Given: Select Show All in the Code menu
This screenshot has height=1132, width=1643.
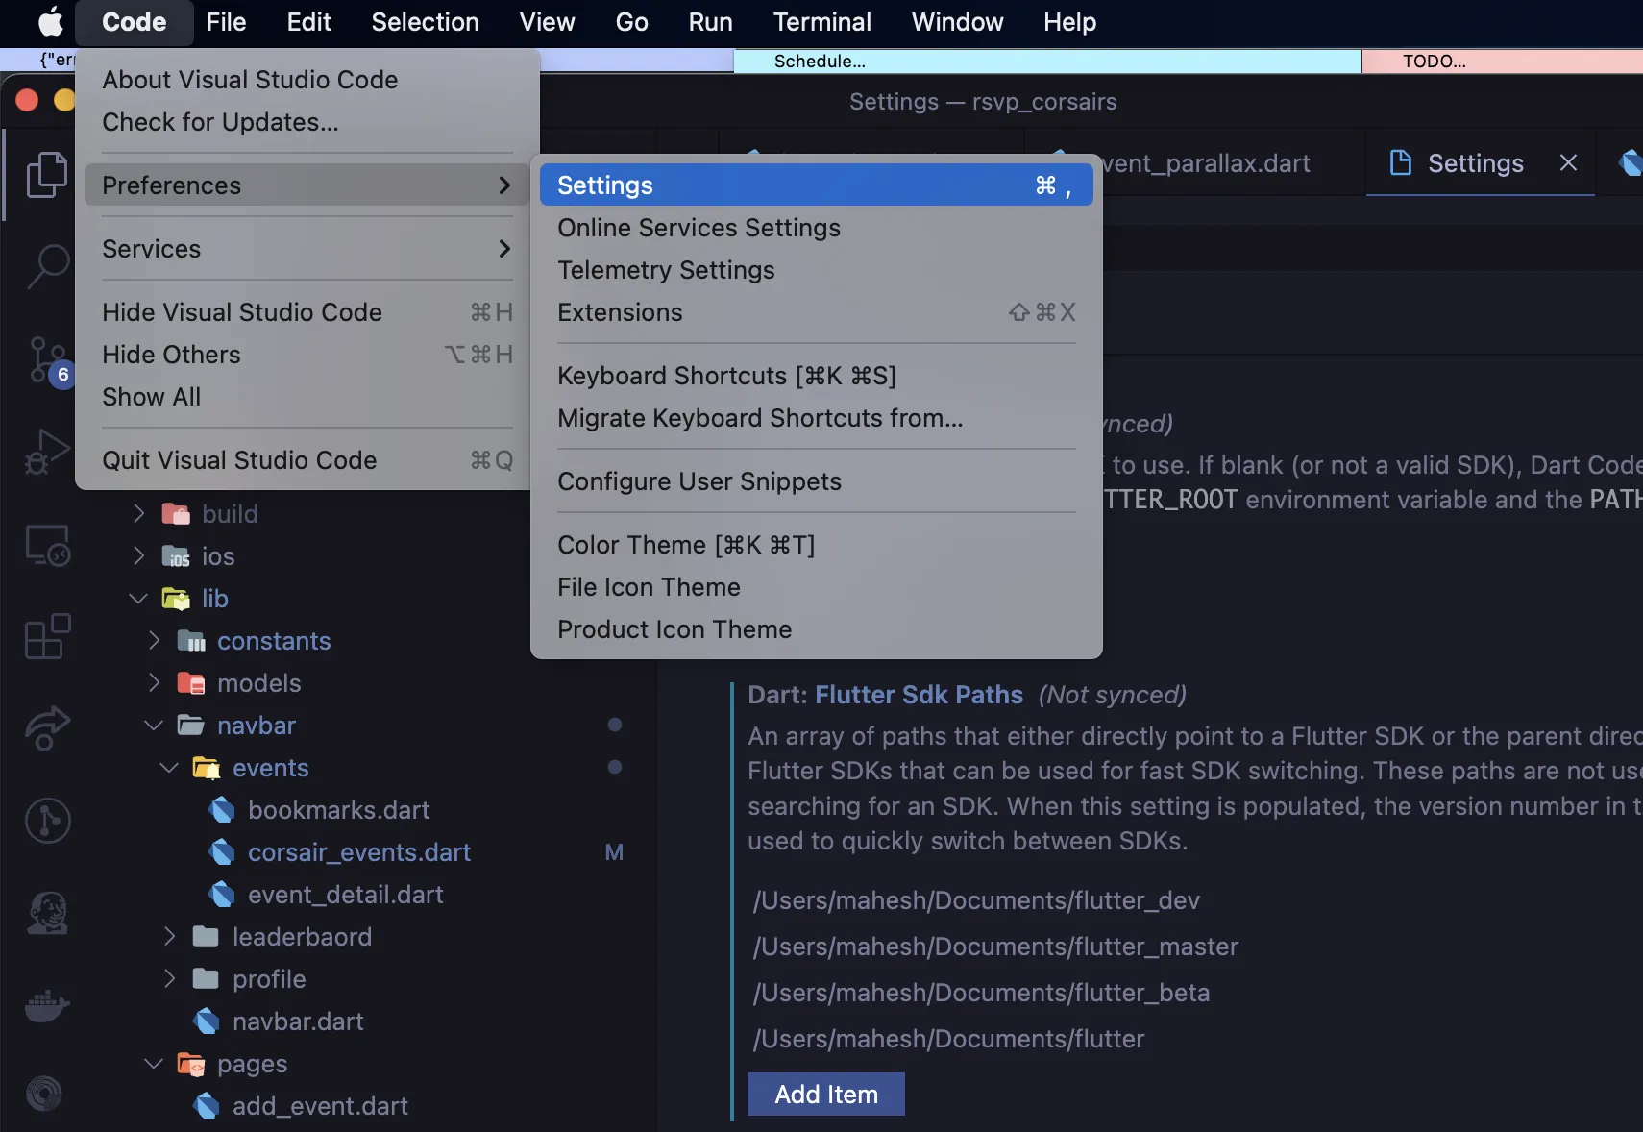Looking at the screenshot, I should [x=307, y=397].
